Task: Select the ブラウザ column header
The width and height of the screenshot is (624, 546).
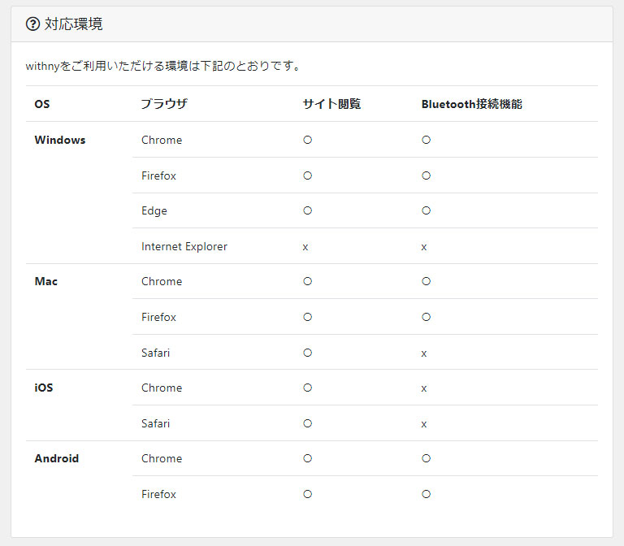Action: click(164, 104)
